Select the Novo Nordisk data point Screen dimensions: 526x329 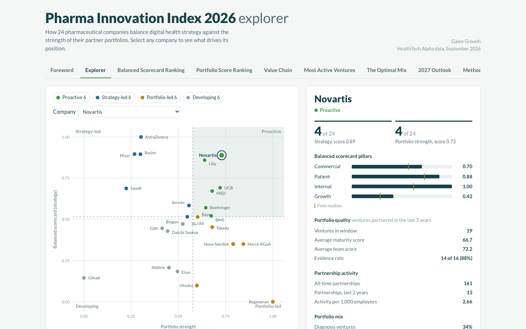coord(233,244)
